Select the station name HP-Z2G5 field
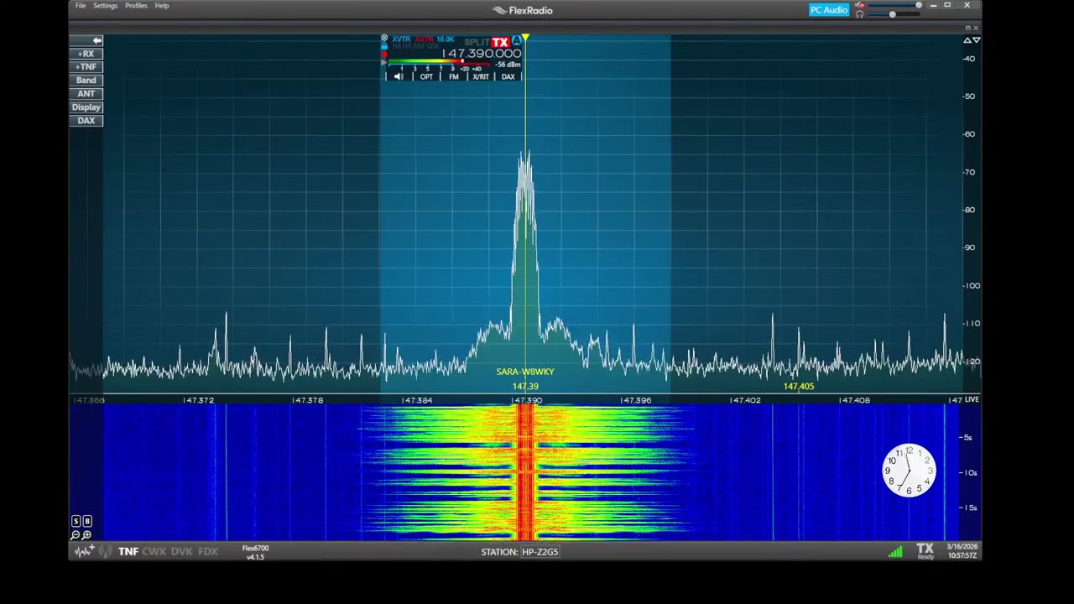 pyautogui.click(x=540, y=552)
